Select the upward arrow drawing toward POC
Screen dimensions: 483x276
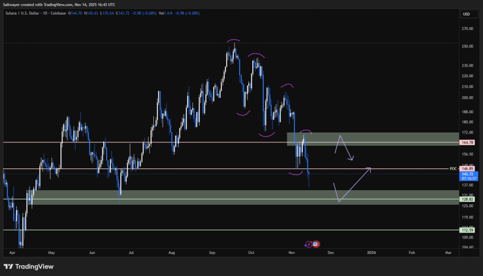[x=355, y=184]
